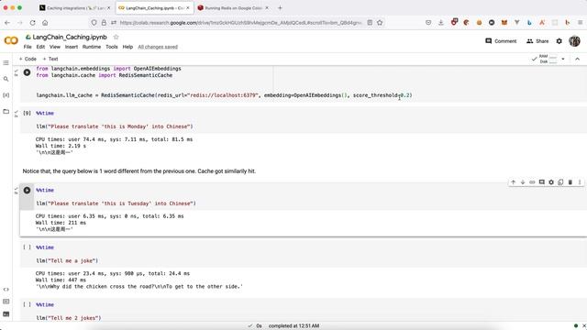587x330 pixels.
Task: Expand the runtime connection dropdown arrow
Action: 563,59
